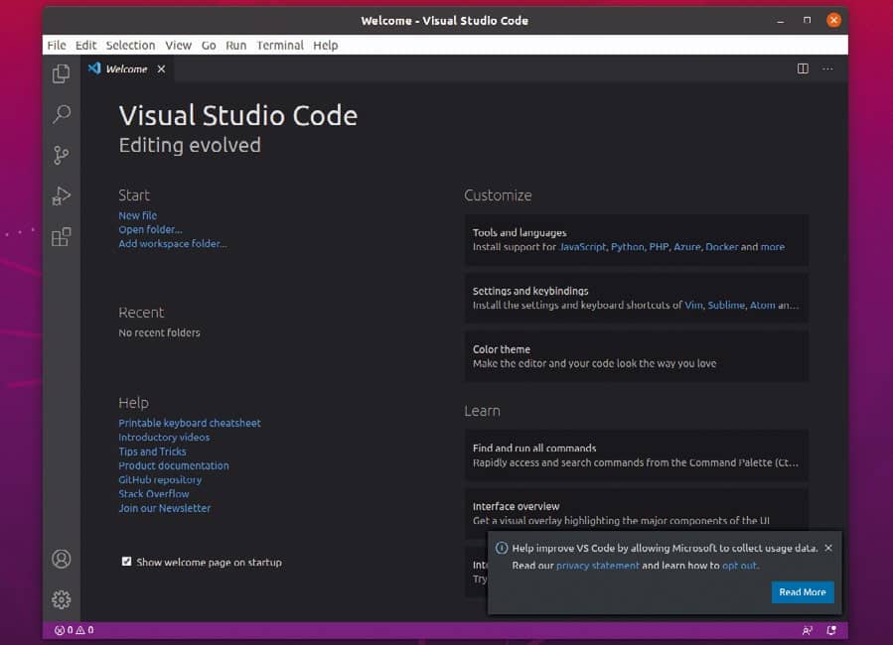Open the Color theme card
Viewport: 893px width, 645px height.
(636, 356)
